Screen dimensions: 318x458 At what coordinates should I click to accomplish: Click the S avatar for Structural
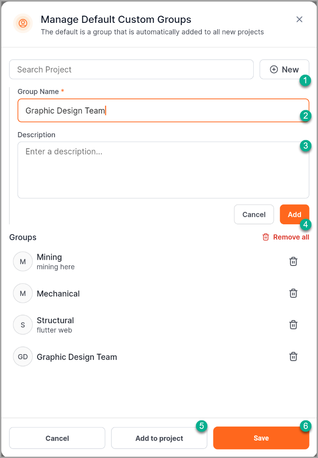(23, 325)
